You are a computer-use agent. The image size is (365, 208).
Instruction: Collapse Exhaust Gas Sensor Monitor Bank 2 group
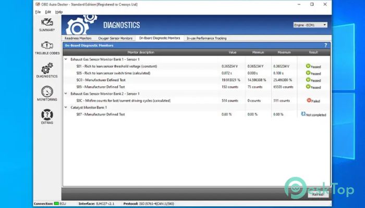(66, 94)
